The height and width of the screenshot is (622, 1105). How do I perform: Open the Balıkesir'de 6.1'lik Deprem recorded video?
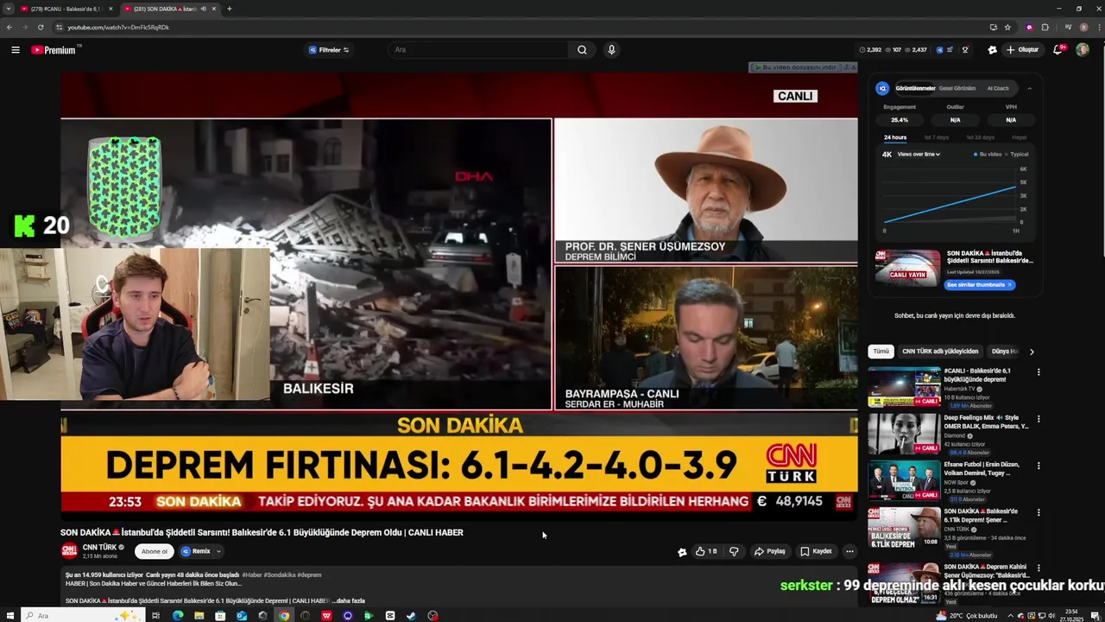click(904, 528)
